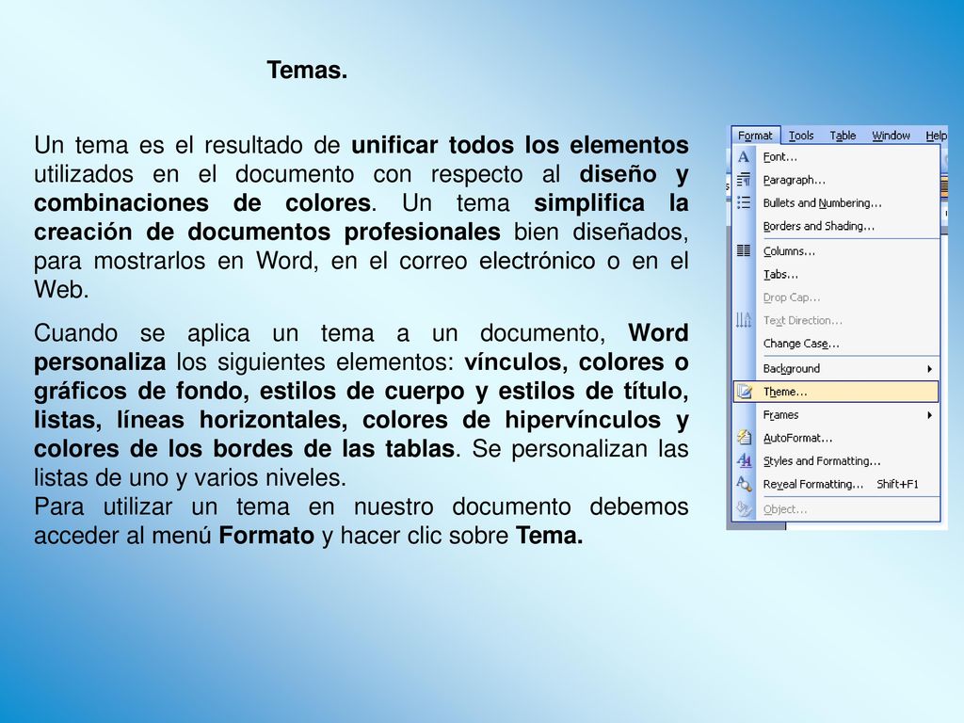Click the Object icon
The height and width of the screenshot is (723, 964).
pos(744,509)
